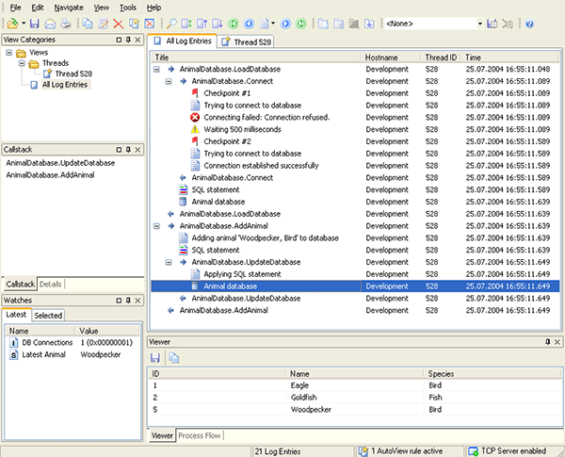Open the <None> dropdown in the toolbar
Image resolution: width=565 pixels, height=457 pixels.
click(480, 23)
